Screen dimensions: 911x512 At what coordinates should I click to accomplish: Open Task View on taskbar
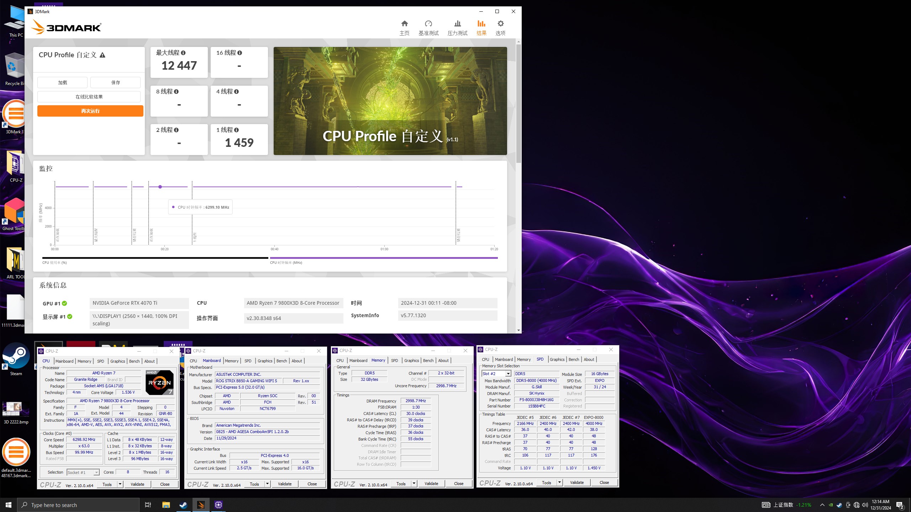tap(148, 505)
